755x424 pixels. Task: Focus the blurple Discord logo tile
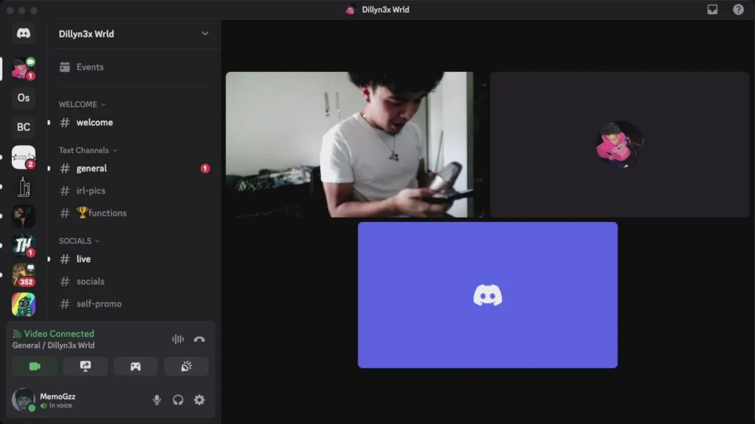[488, 295]
